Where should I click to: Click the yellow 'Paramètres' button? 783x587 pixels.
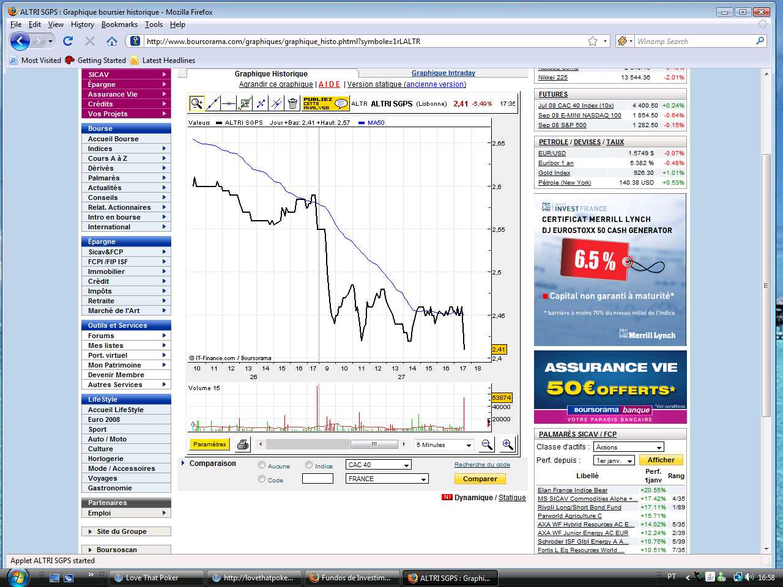(x=209, y=445)
